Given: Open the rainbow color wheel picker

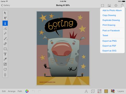Looking at the screenshot, I should pos(27,91).
